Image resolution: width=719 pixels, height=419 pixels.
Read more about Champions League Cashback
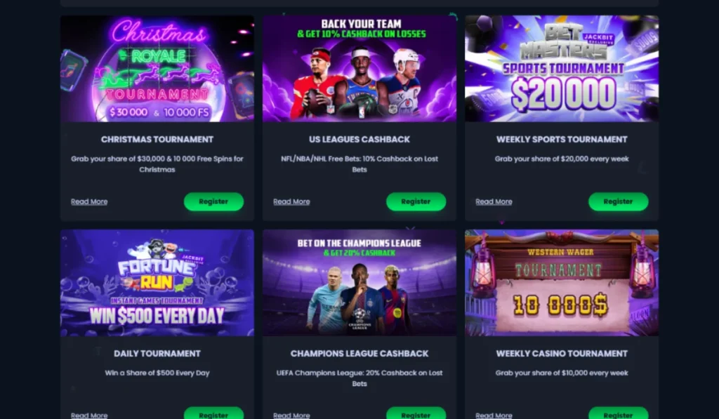tap(291, 415)
